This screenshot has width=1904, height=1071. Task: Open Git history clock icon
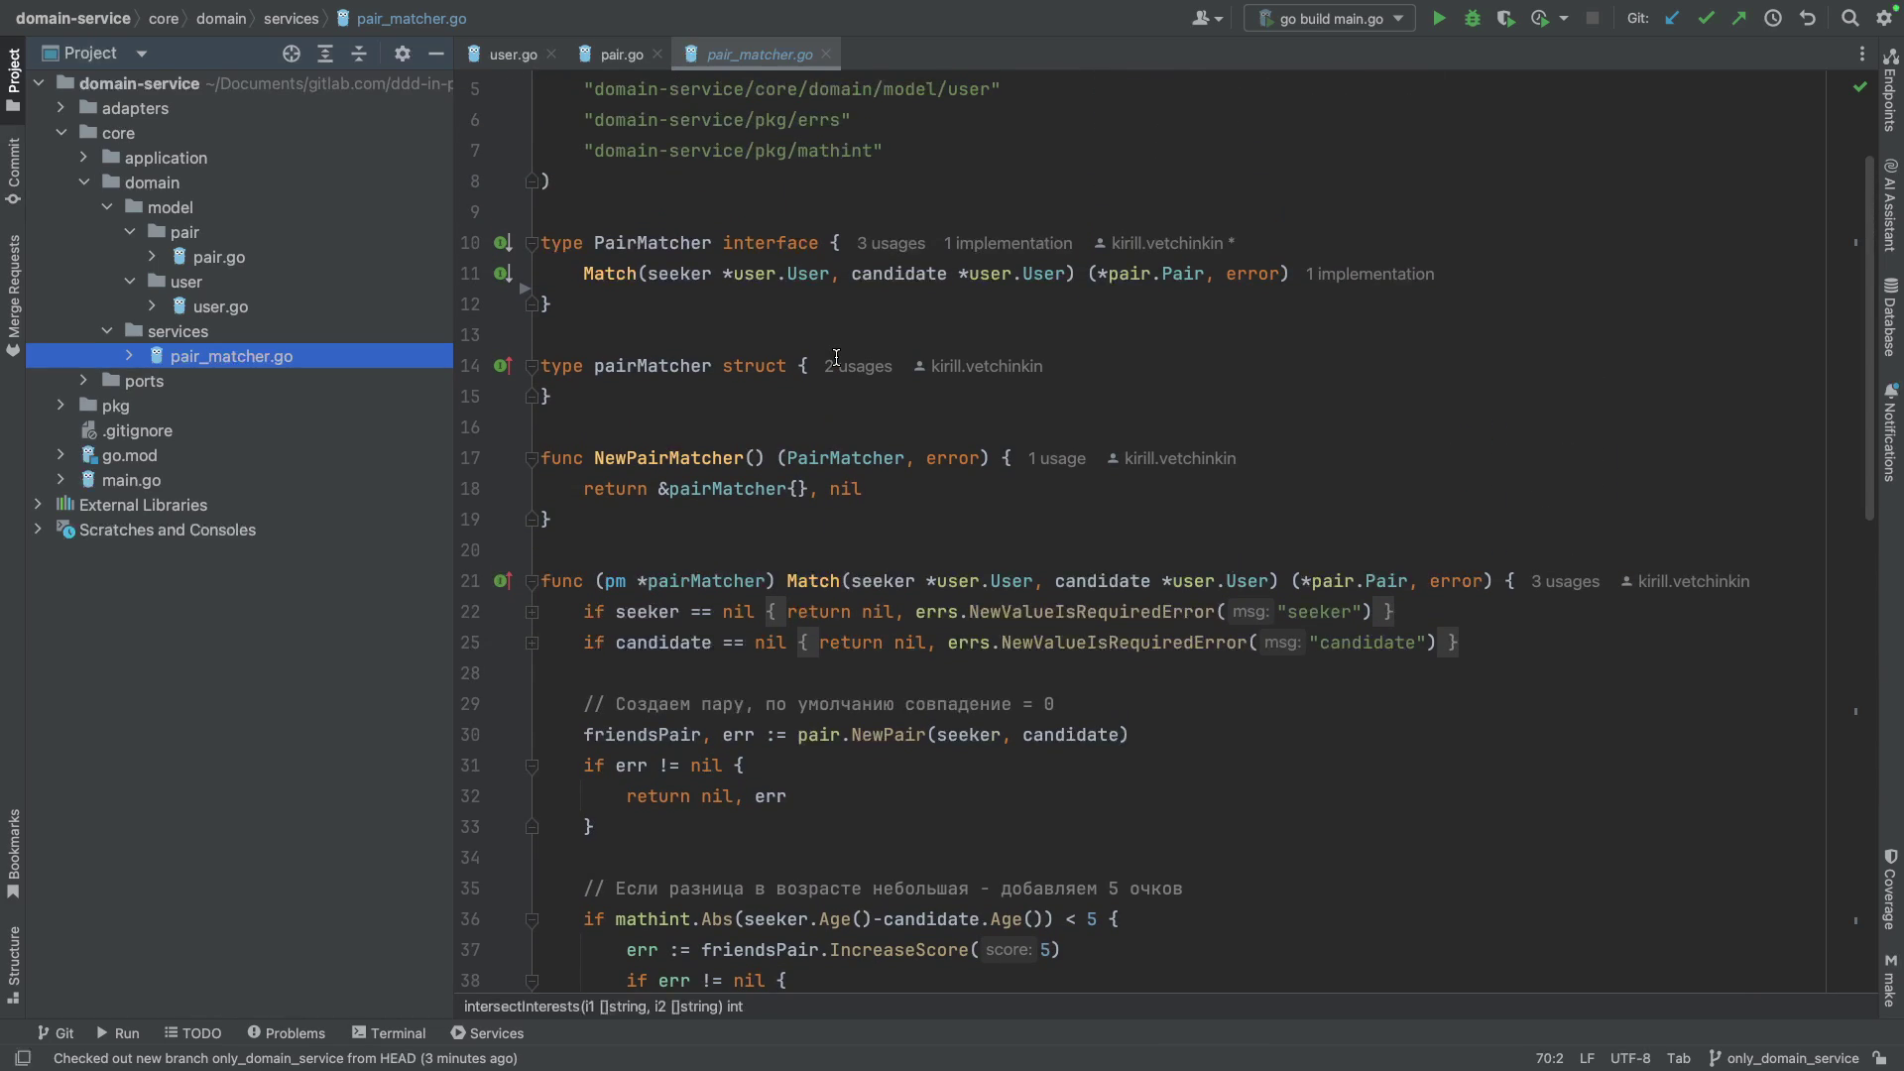click(1773, 19)
